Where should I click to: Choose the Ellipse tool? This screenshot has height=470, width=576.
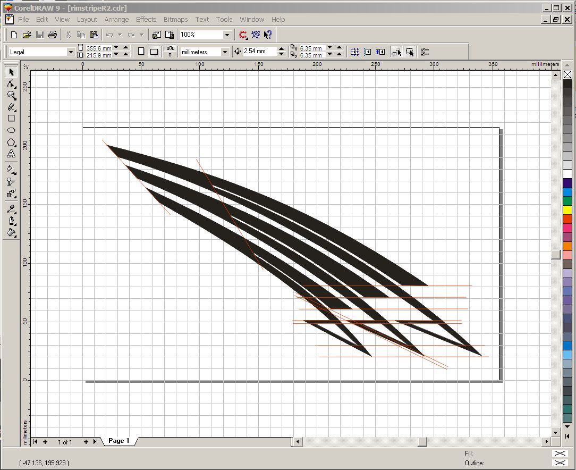click(x=11, y=130)
